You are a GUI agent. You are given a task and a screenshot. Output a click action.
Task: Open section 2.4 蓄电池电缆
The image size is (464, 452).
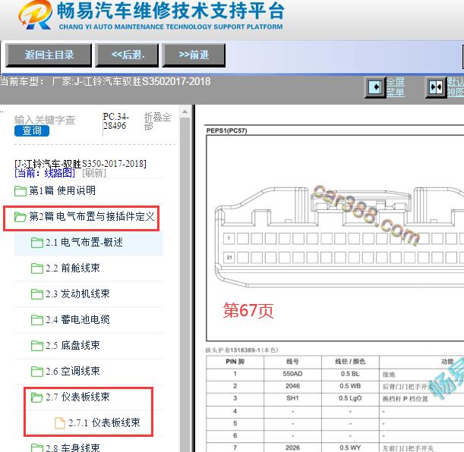(77, 319)
